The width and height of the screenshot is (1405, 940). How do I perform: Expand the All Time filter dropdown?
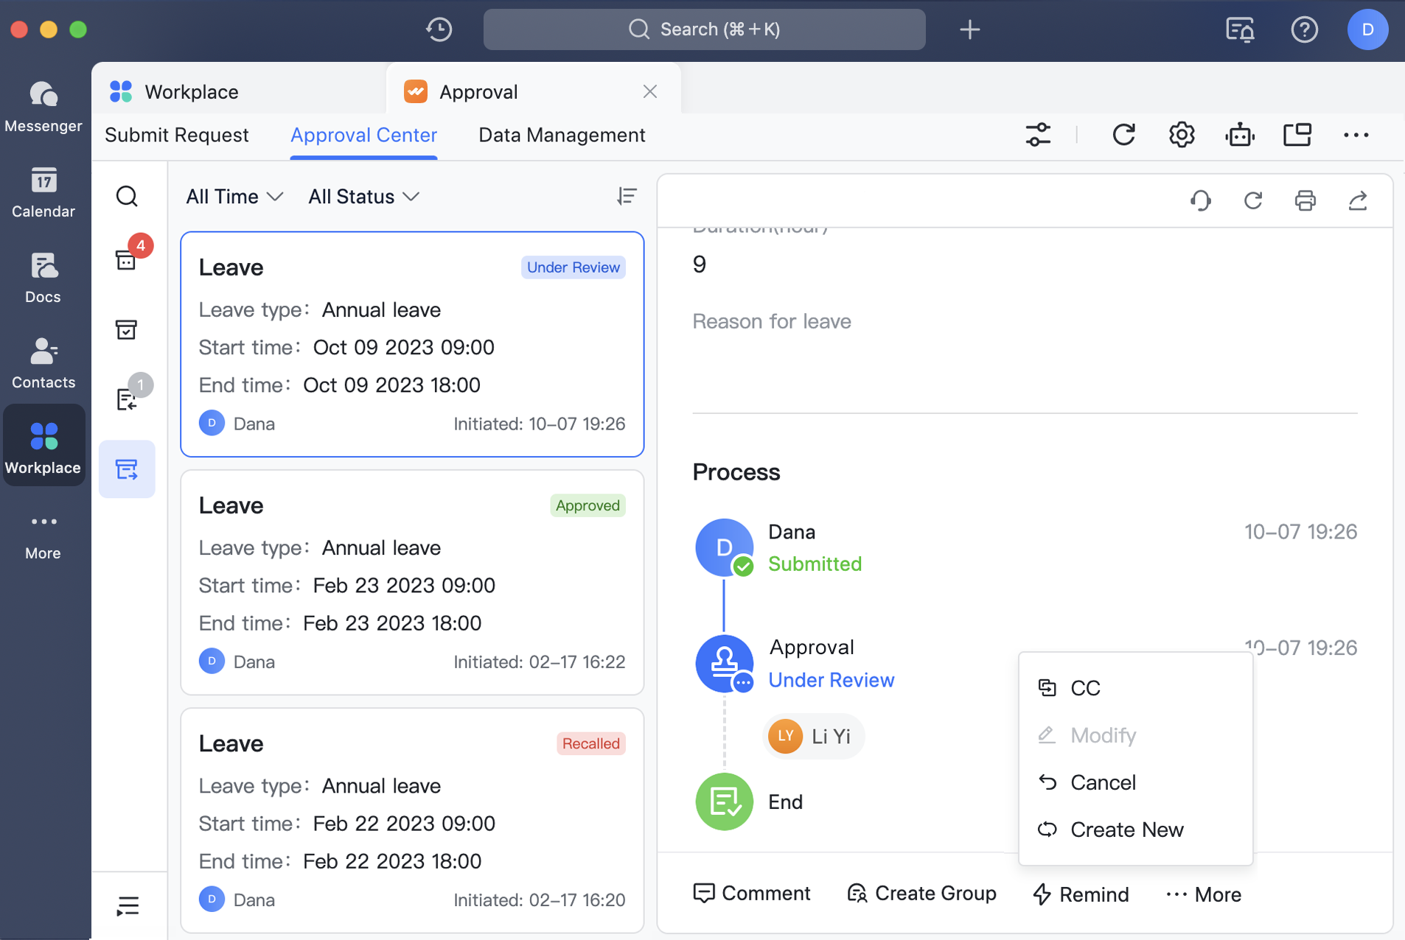(x=234, y=196)
